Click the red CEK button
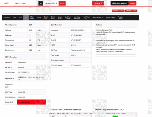152x117 pixels. (x=62, y=3)
